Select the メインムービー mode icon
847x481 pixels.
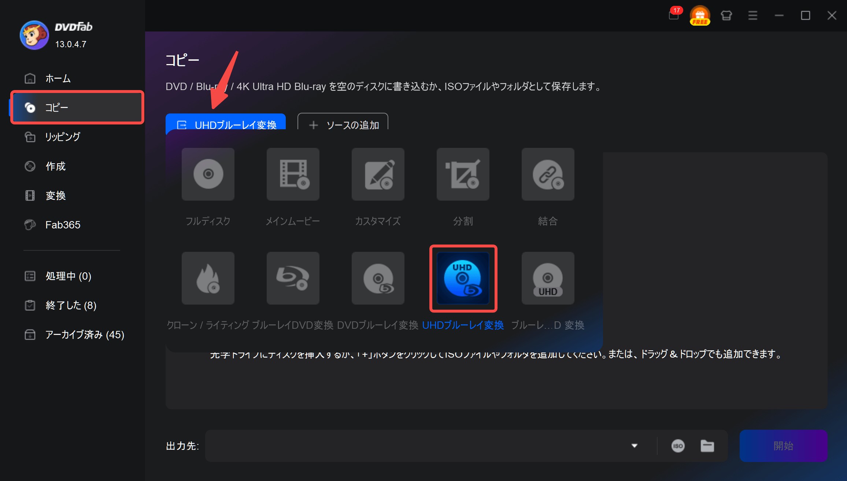(293, 174)
